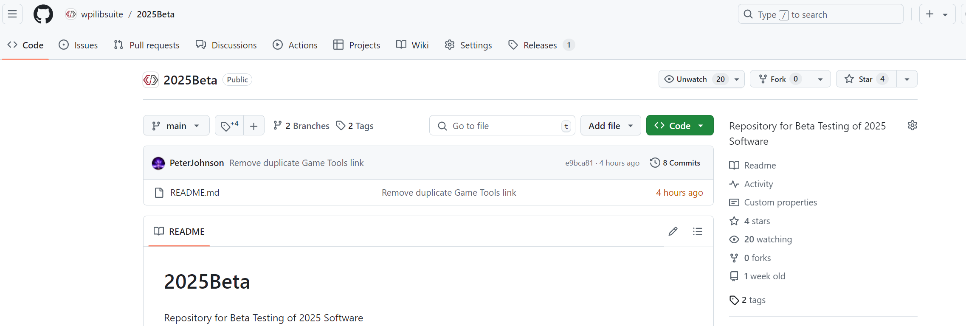Open the README outline list icon

point(698,231)
